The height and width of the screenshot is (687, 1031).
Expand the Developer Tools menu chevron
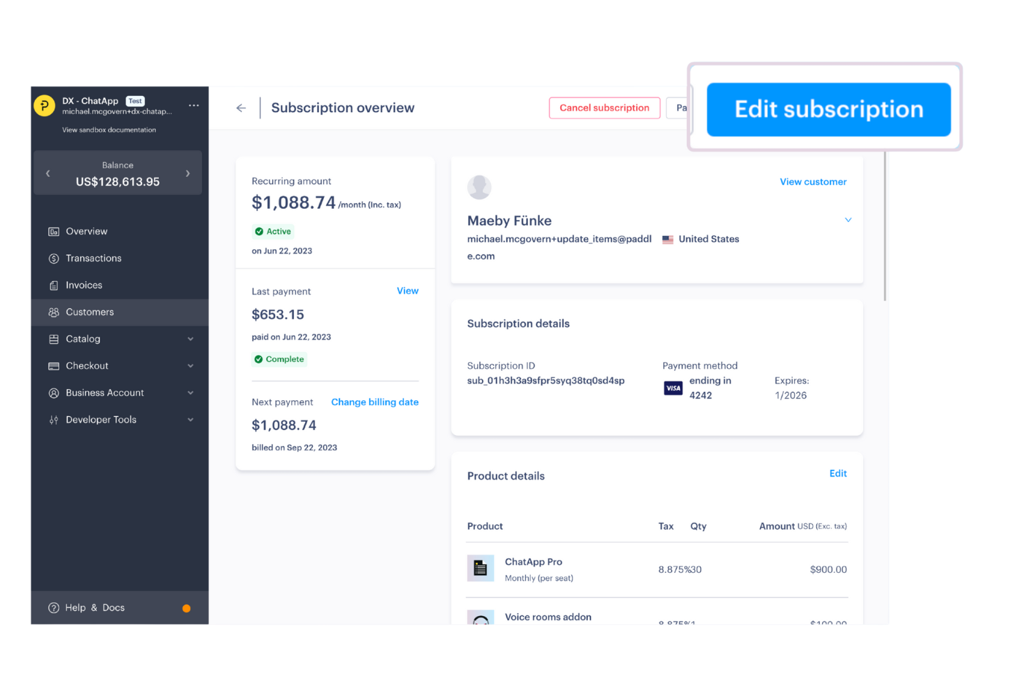pyautogui.click(x=191, y=420)
